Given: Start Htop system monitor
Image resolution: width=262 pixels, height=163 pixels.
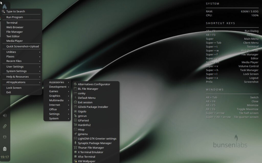Looking at the screenshot, I should tap(81, 129).
